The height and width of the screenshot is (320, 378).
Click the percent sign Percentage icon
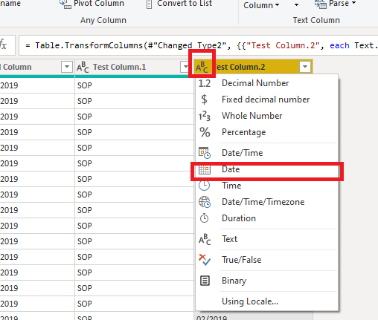point(205,132)
